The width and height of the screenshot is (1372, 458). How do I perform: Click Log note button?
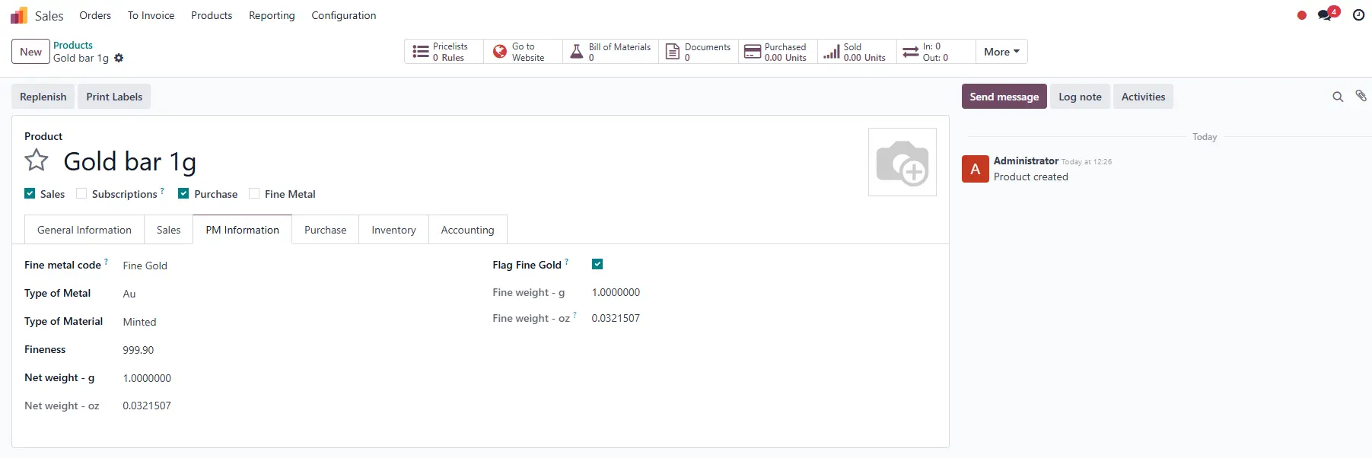pyautogui.click(x=1080, y=97)
